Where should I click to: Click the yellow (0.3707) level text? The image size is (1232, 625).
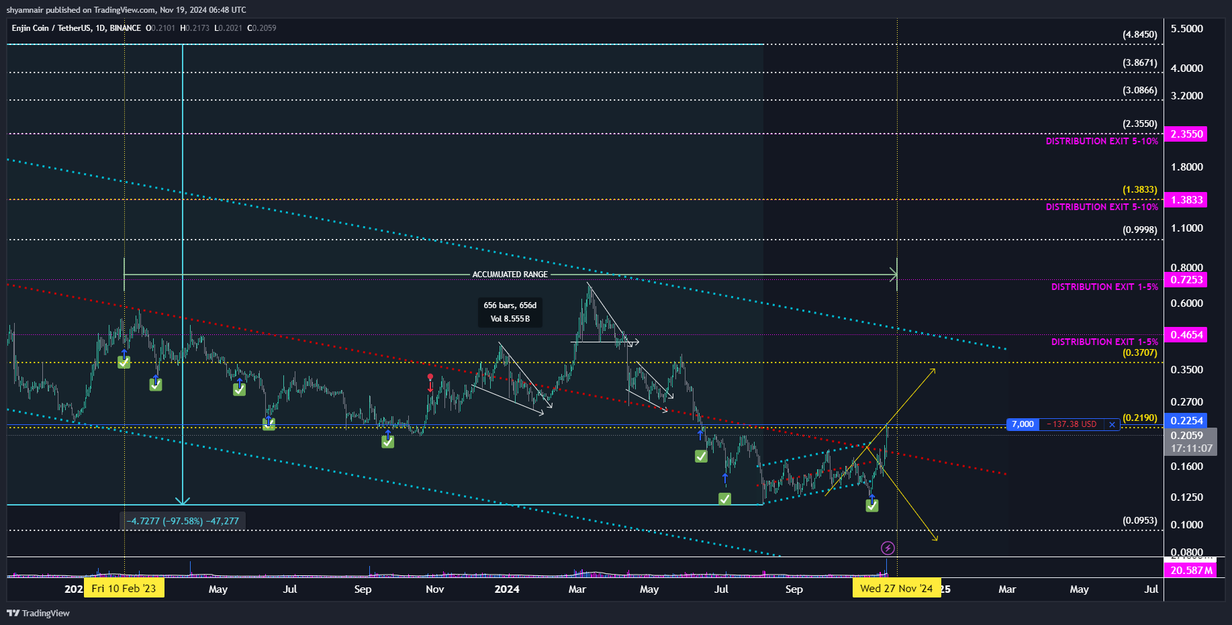1140,353
